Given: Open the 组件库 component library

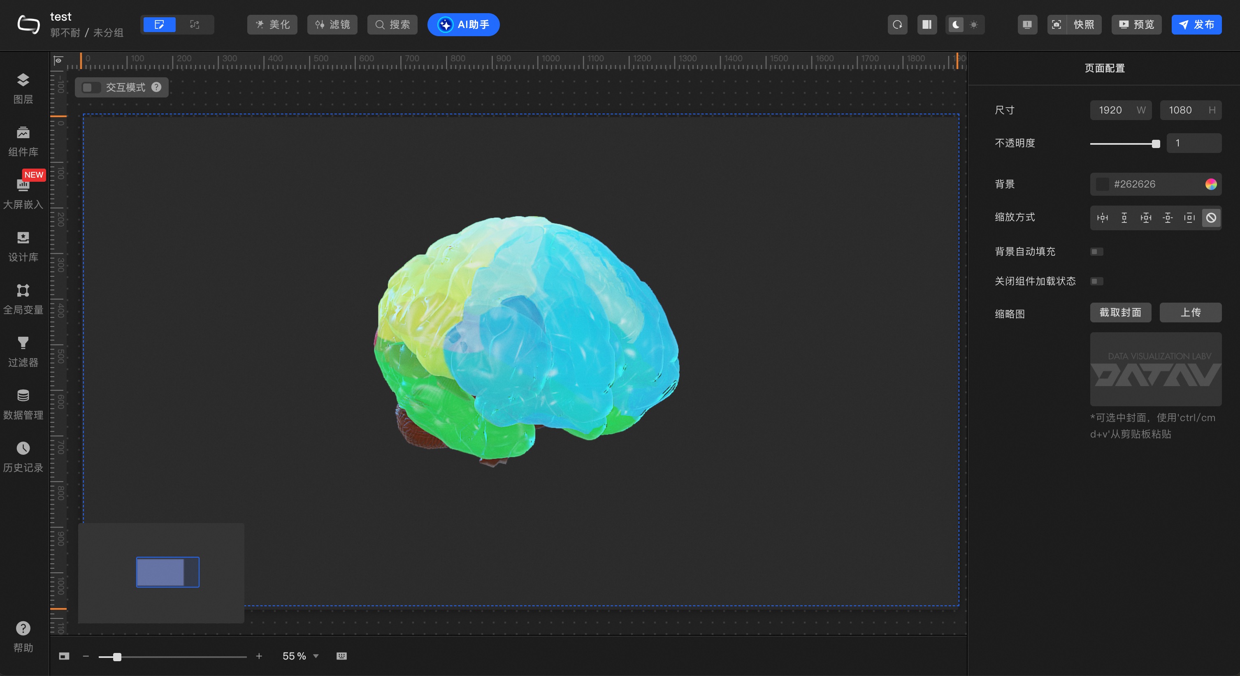Looking at the screenshot, I should point(23,141).
